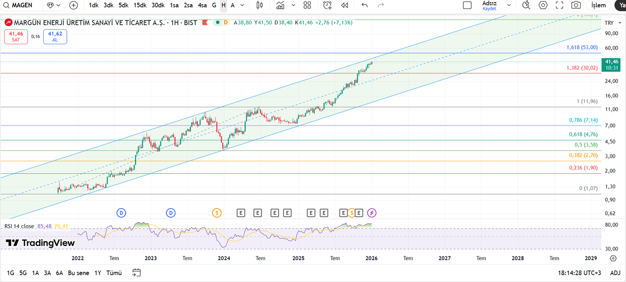Click the orange D data badge

[226, 23]
